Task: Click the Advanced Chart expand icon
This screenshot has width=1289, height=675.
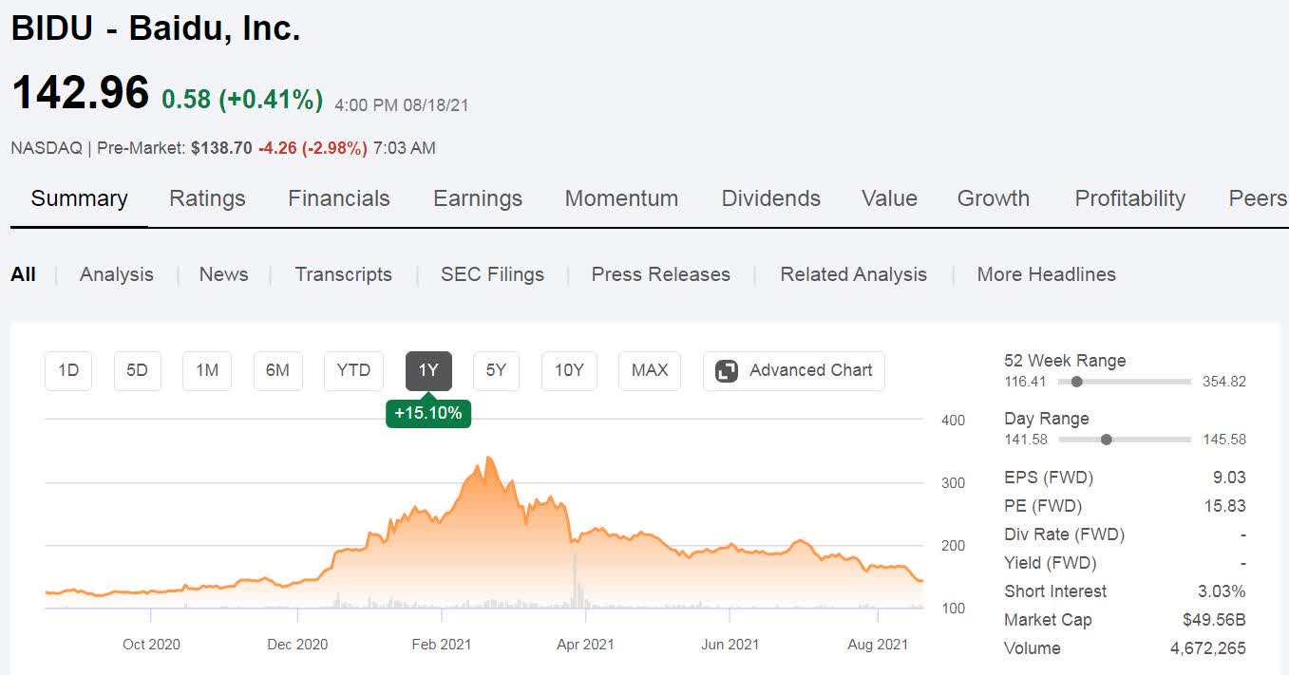Action: click(x=727, y=370)
